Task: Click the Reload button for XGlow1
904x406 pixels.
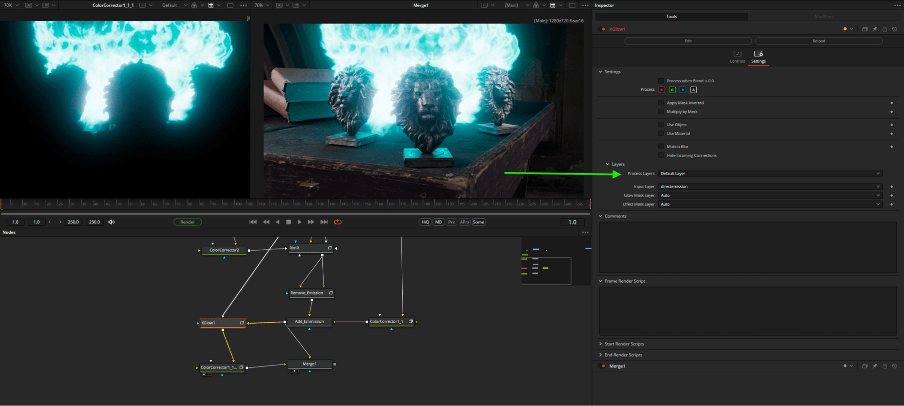Action: pyautogui.click(x=819, y=41)
